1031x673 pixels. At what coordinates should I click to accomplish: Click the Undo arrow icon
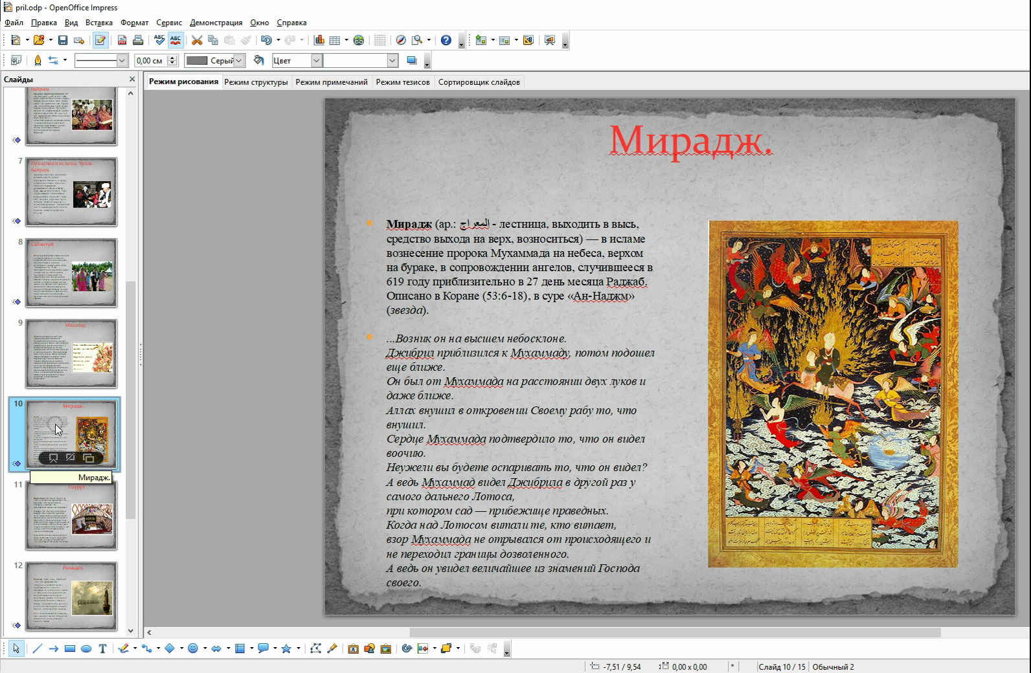(266, 40)
